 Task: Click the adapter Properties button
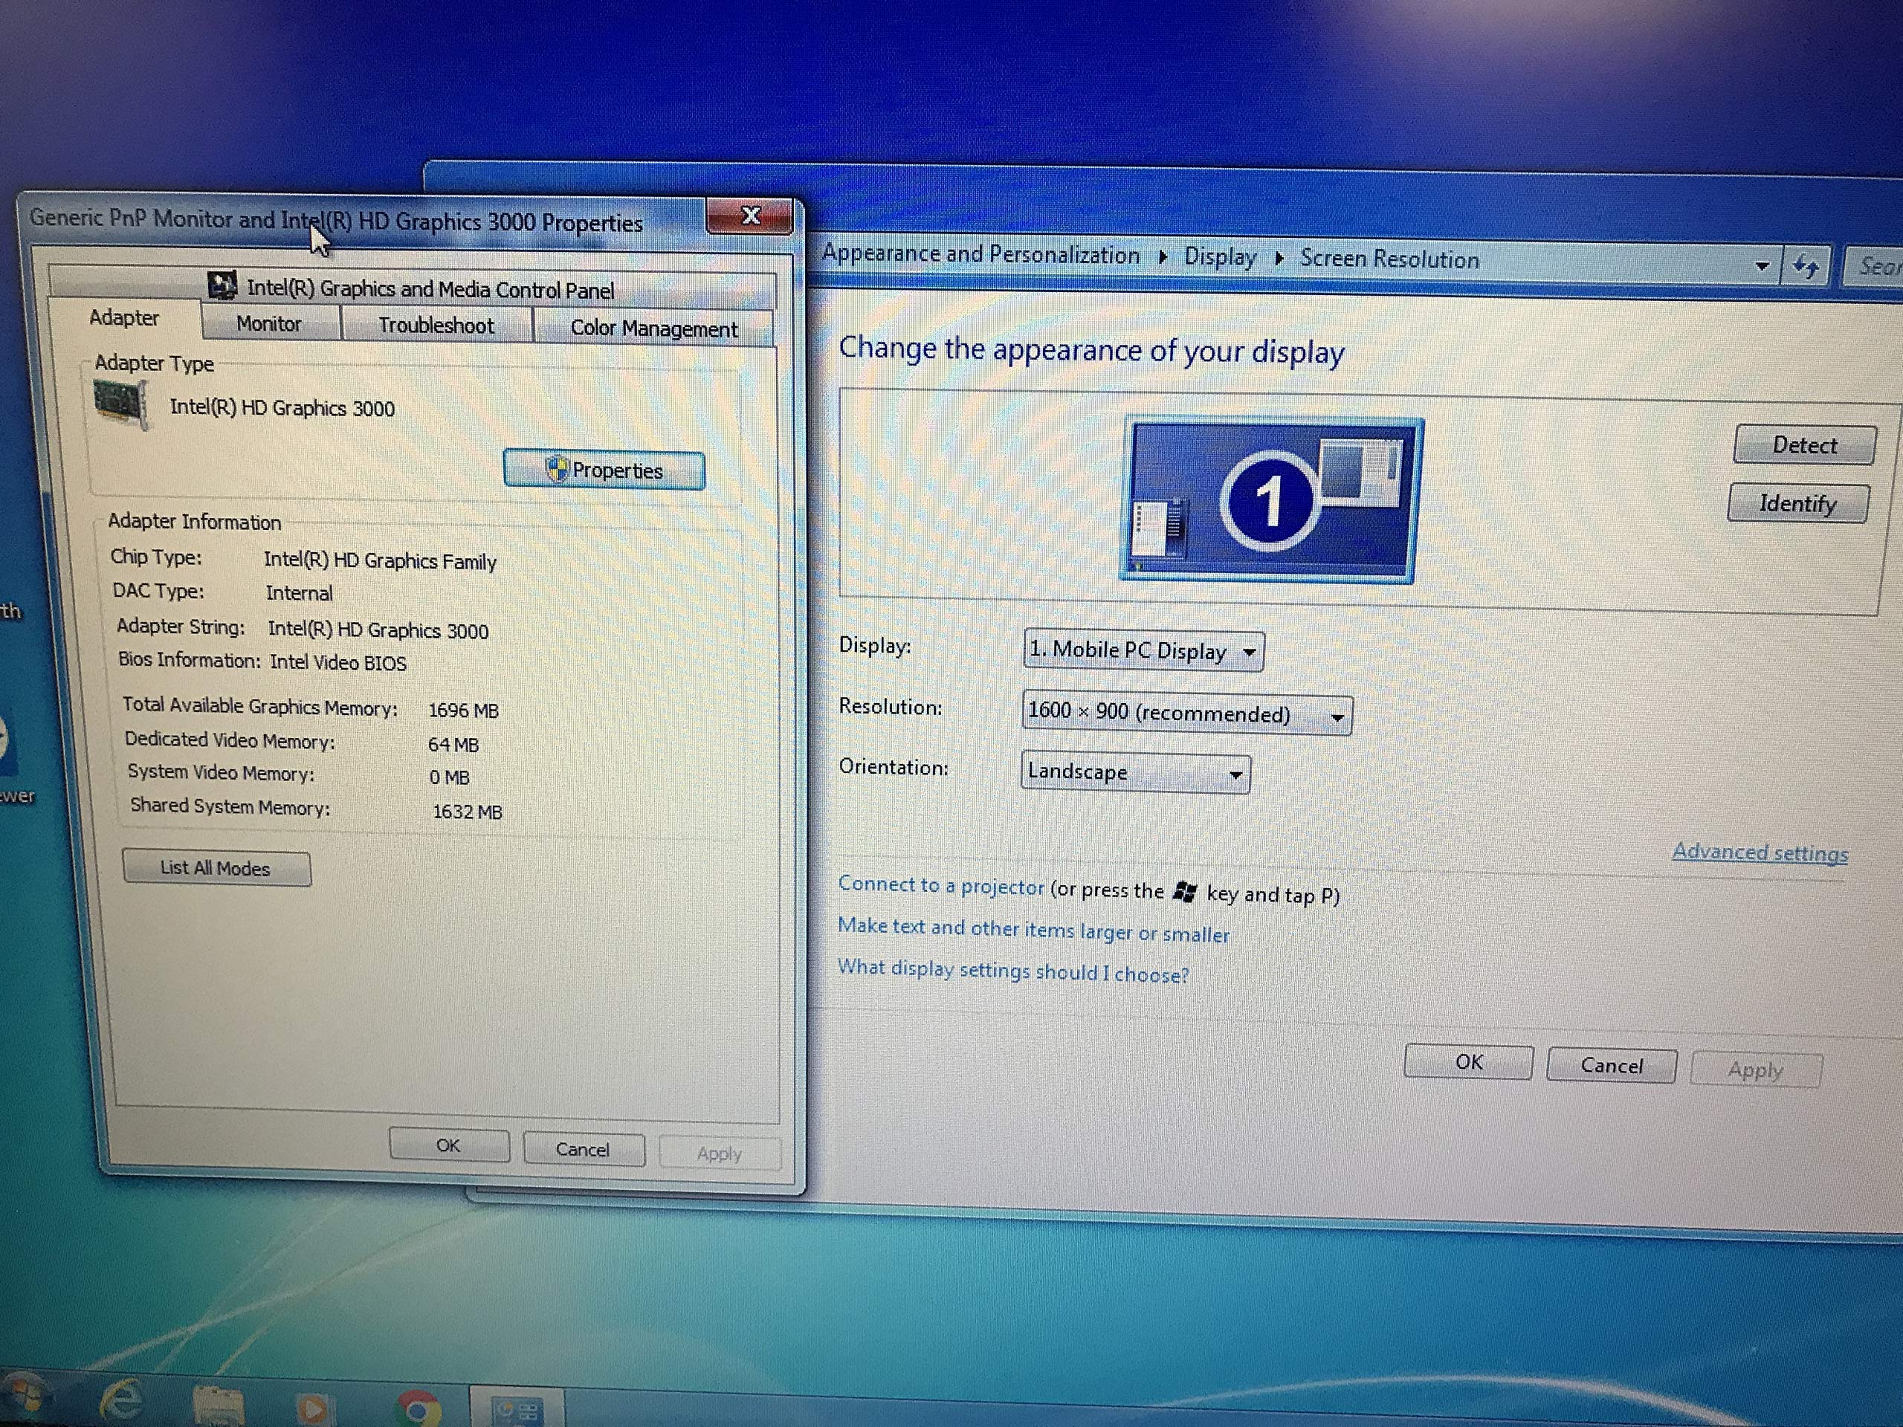(x=604, y=470)
